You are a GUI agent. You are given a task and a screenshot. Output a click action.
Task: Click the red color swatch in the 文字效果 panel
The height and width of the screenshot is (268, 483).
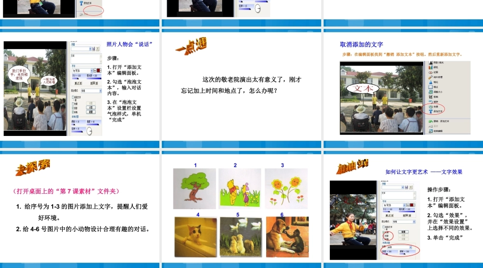click(412, 205)
